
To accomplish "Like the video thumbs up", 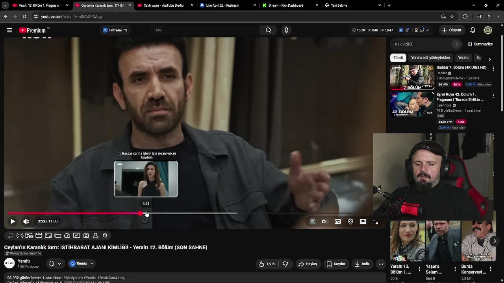I will click(266, 264).
